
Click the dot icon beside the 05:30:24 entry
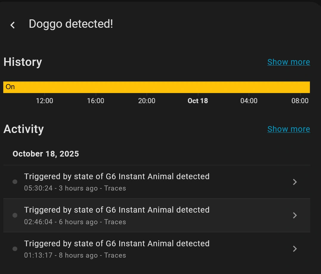click(15, 182)
